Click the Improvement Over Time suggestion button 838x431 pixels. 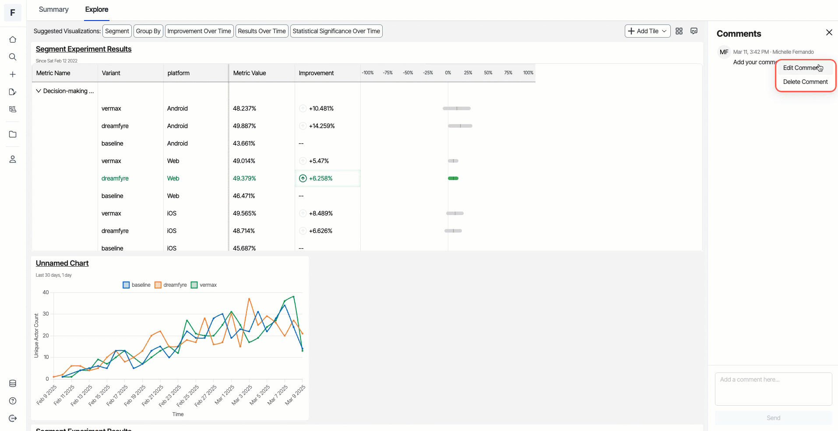coord(199,31)
